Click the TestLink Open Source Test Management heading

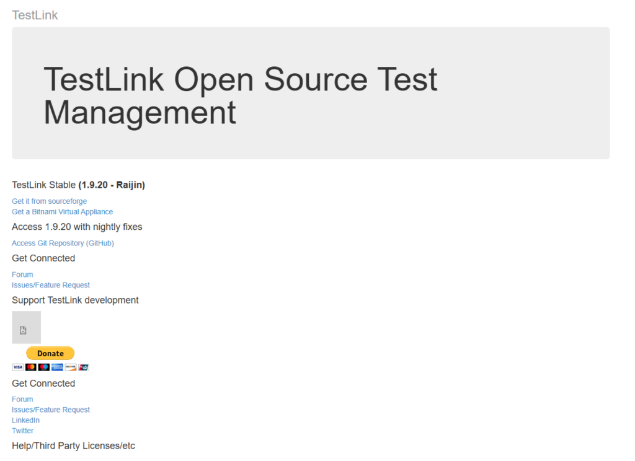(x=241, y=96)
